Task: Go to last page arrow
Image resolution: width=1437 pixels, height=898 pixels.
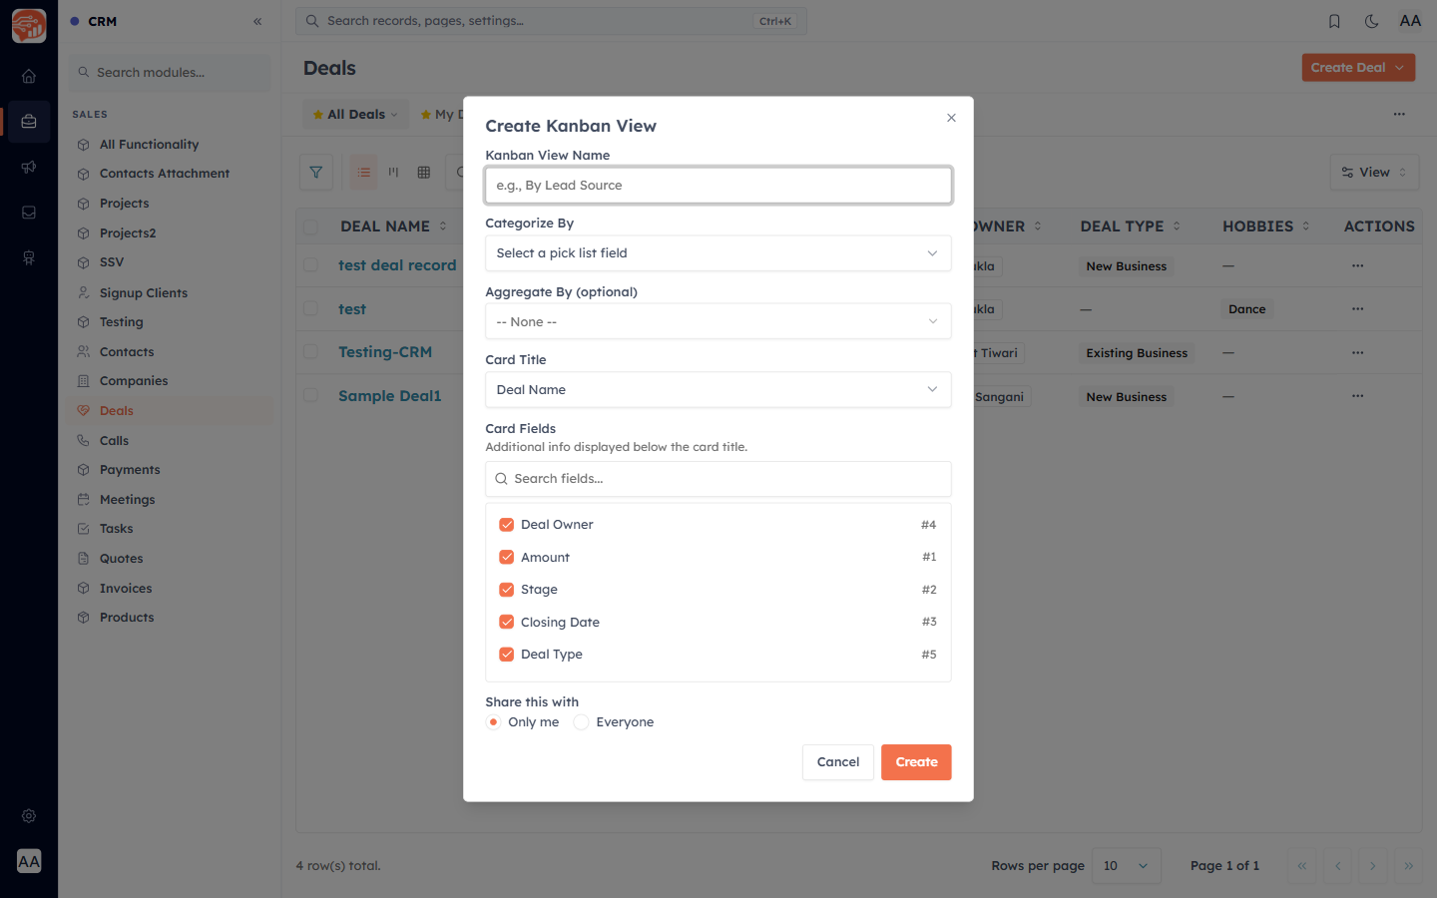Action: pos(1408,866)
